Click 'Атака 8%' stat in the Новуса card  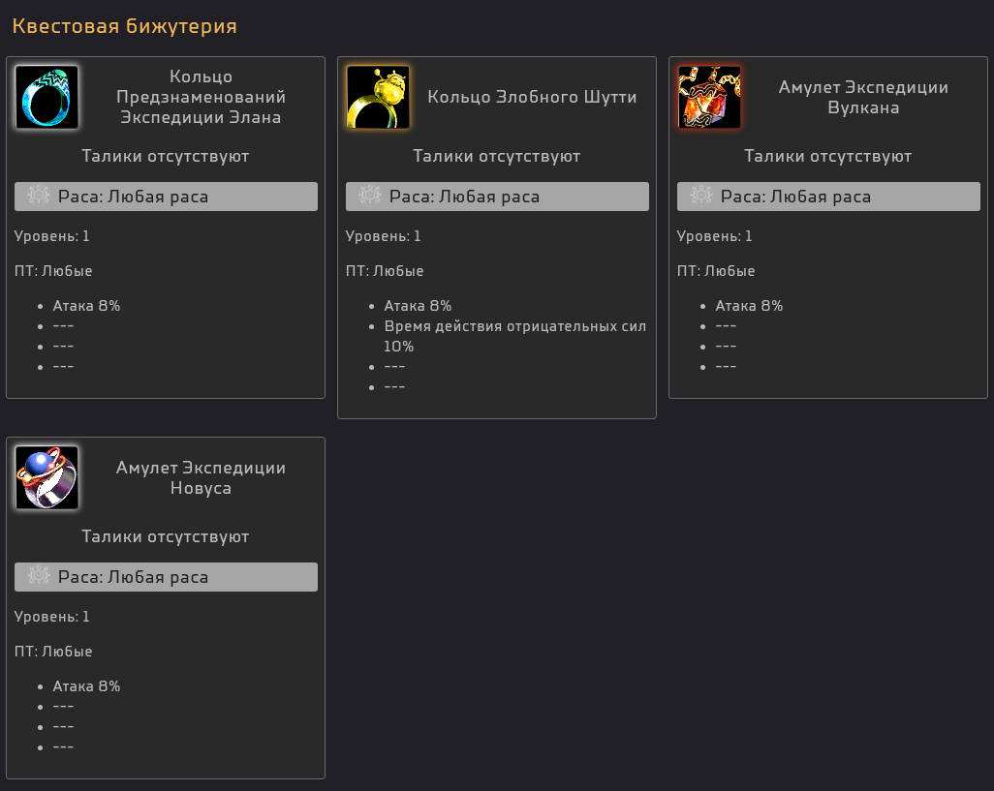pyautogui.click(x=86, y=686)
